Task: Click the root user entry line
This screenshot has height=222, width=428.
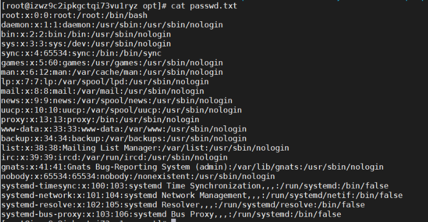Action: 74,15
